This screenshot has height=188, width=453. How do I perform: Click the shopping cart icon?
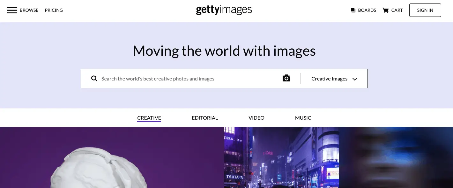point(385,10)
